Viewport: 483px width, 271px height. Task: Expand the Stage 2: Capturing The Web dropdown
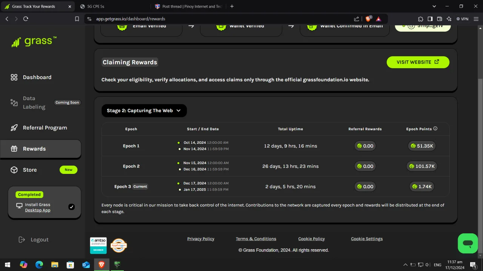pos(144,111)
